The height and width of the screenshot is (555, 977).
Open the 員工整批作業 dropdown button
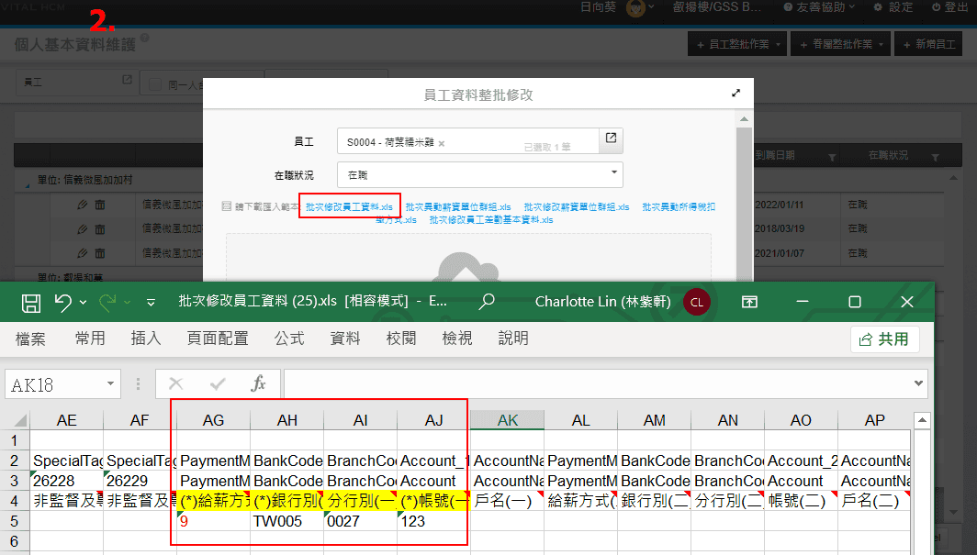coord(738,44)
